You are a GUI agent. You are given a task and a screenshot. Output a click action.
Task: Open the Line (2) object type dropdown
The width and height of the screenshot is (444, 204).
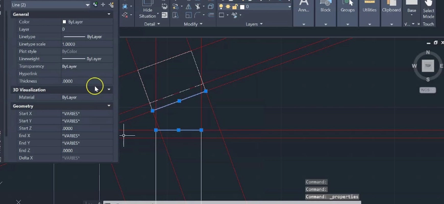tap(87, 5)
